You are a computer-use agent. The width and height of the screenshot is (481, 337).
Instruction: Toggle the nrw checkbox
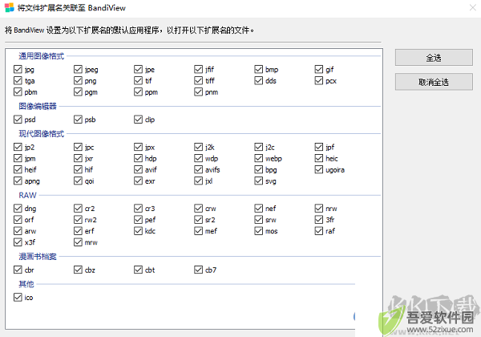pos(319,209)
